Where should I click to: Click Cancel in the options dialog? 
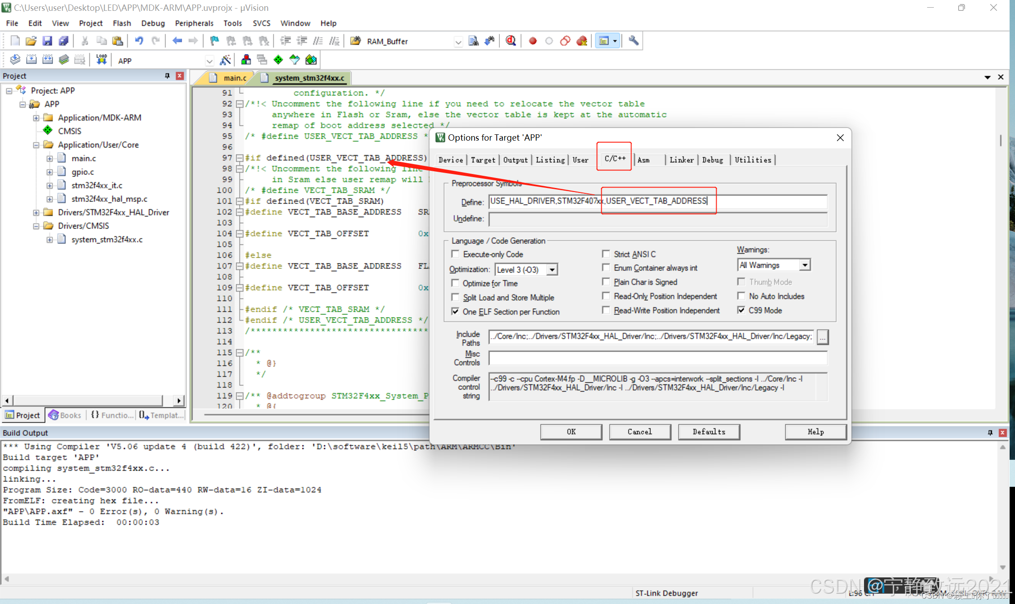pyautogui.click(x=640, y=431)
